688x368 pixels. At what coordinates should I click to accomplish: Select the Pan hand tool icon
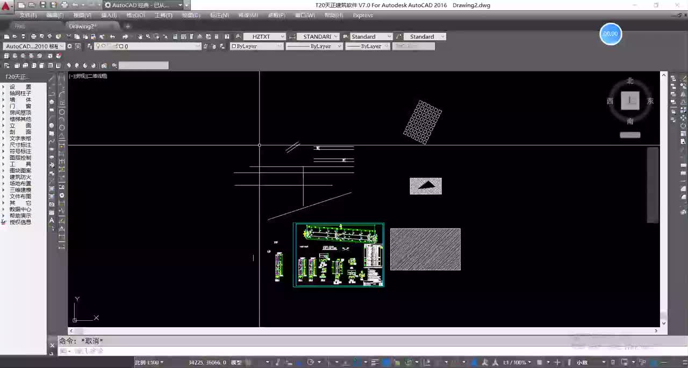click(140, 36)
